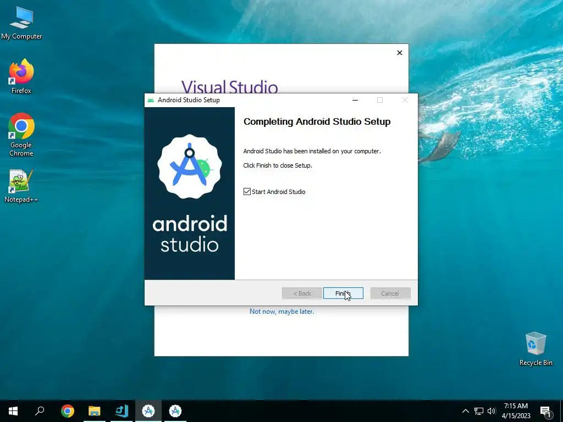Open the volume tray icon

tap(492, 411)
